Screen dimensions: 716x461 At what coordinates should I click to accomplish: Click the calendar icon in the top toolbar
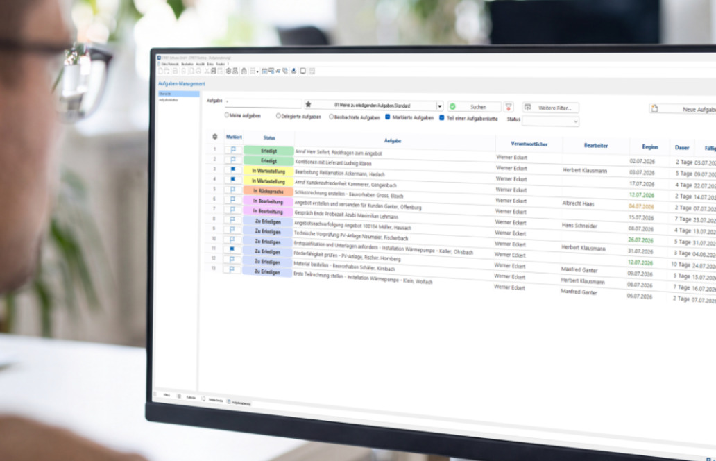tap(264, 72)
